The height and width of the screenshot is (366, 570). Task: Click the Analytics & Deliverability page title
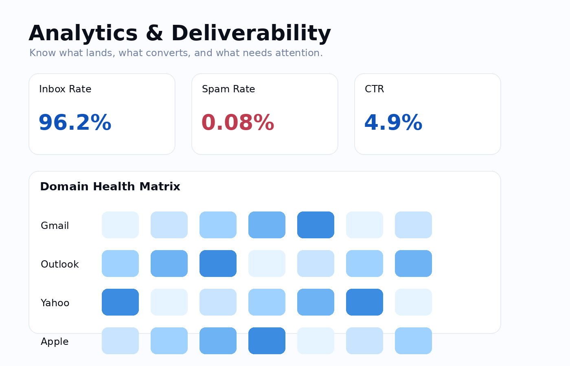(x=180, y=33)
